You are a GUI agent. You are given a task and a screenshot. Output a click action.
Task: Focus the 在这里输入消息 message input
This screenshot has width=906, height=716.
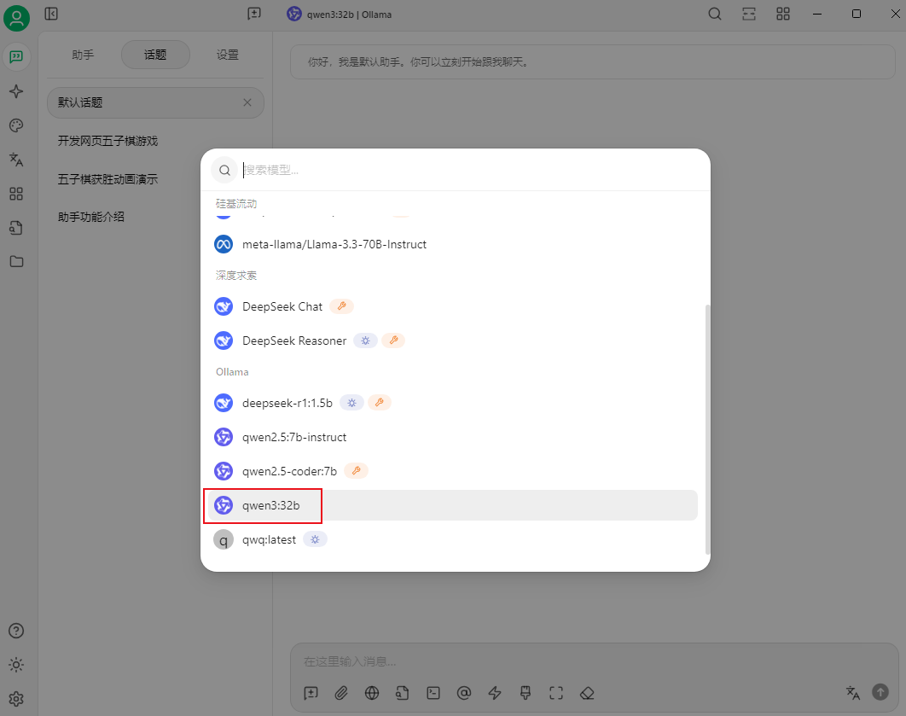click(594, 661)
